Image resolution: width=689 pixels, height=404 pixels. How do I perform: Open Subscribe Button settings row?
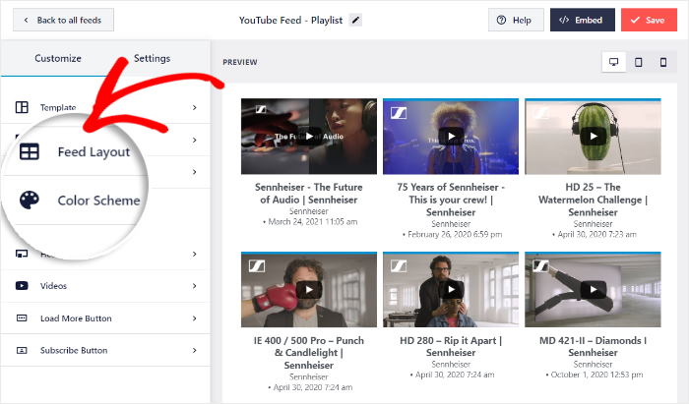click(105, 350)
